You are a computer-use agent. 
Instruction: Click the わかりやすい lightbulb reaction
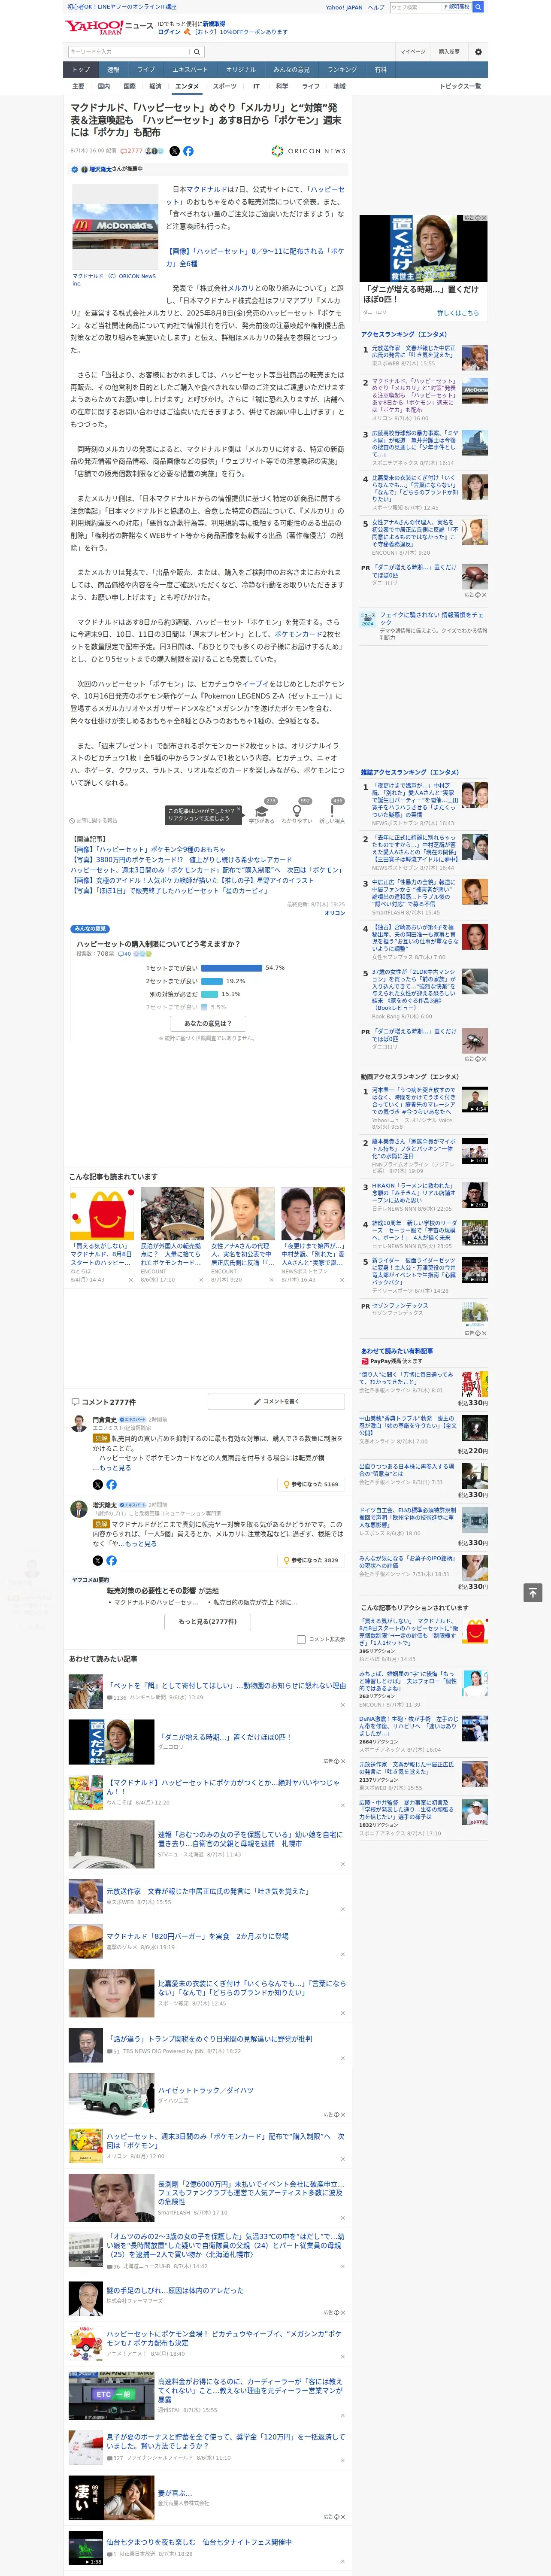coord(296,811)
